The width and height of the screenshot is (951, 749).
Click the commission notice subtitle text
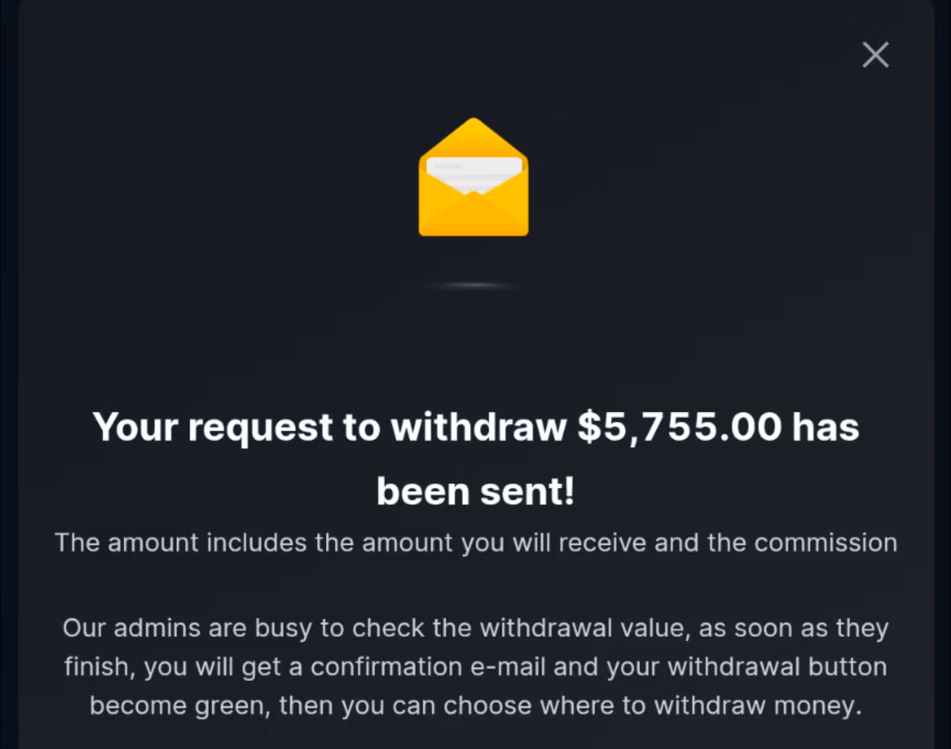tap(475, 543)
